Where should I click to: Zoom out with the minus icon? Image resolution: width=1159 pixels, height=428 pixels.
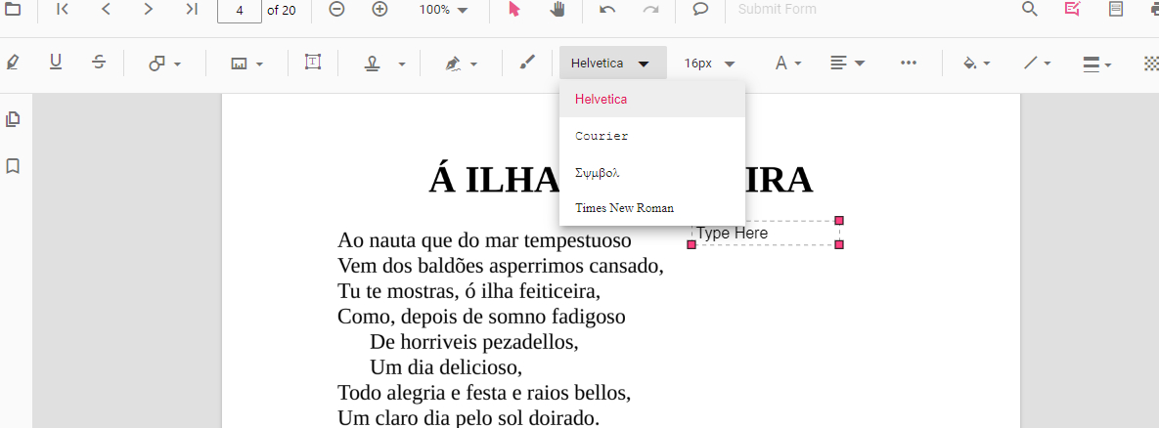coord(336,9)
